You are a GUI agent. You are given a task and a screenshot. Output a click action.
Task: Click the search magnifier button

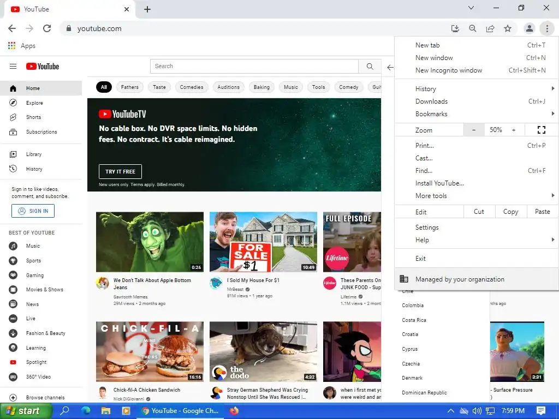coord(370,66)
